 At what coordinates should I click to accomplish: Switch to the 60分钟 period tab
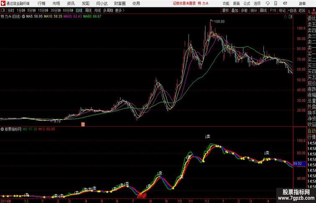(x=68, y=10)
